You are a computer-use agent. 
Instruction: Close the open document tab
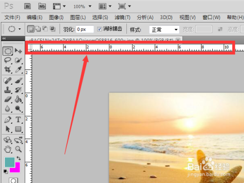[x=178, y=40]
